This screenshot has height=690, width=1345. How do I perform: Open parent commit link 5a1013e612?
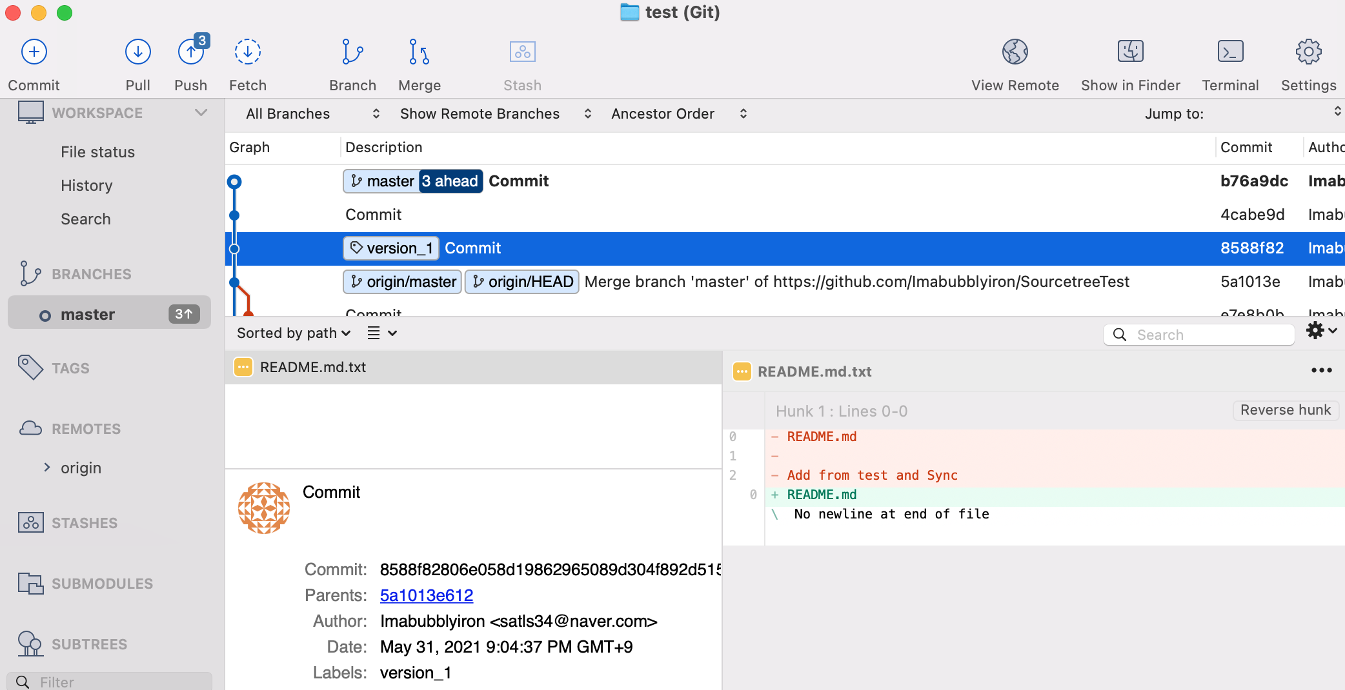pyautogui.click(x=427, y=595)
